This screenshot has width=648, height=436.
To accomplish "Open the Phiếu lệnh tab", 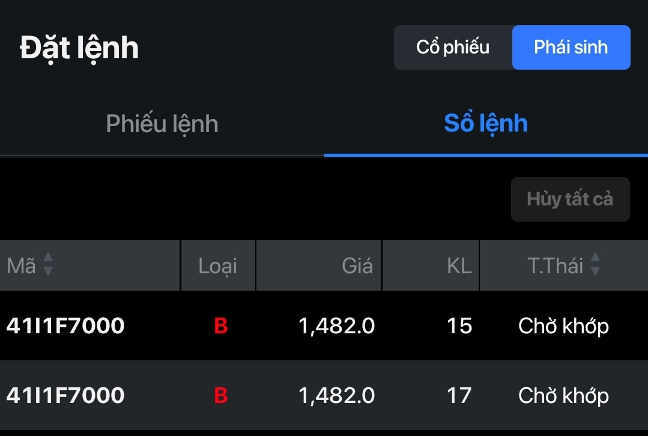I will pyautogui.click(x=162, y=124).
